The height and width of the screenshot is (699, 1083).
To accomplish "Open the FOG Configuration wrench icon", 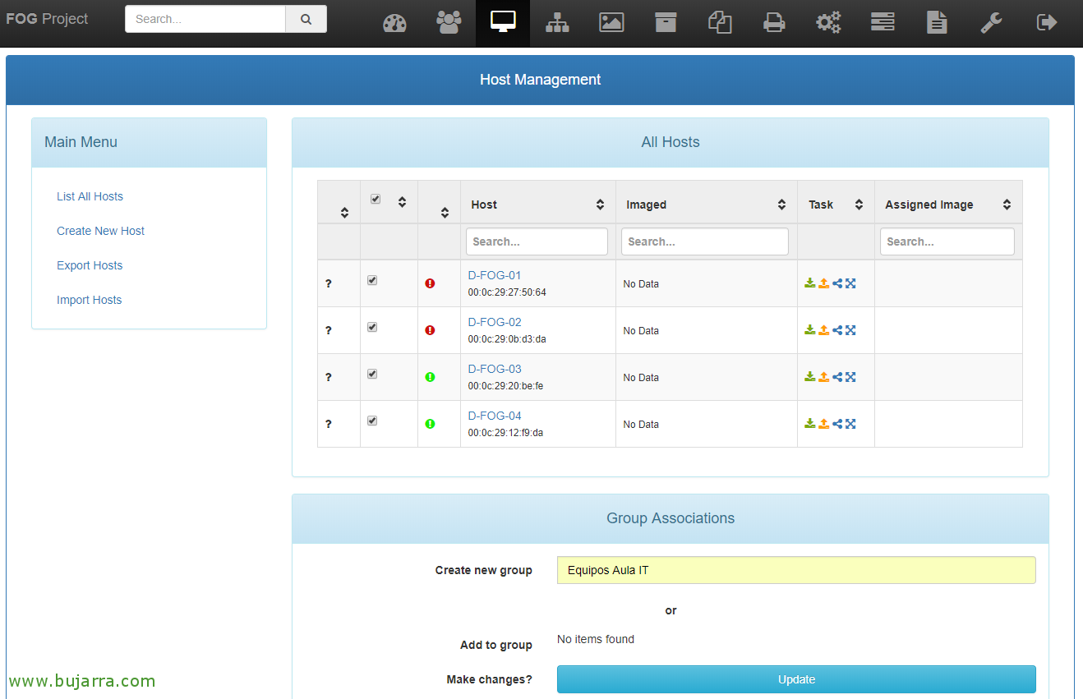I will tap(991, 23).
